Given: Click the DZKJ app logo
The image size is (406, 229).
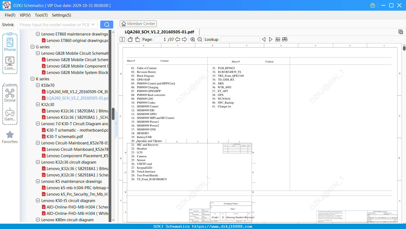Looking at the screenshot, I should 6,5.
